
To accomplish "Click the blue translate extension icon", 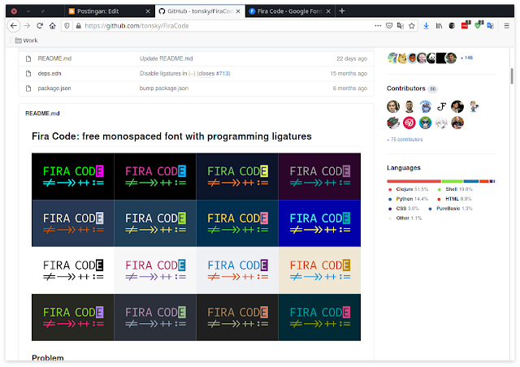I will (x=491, y=26).
